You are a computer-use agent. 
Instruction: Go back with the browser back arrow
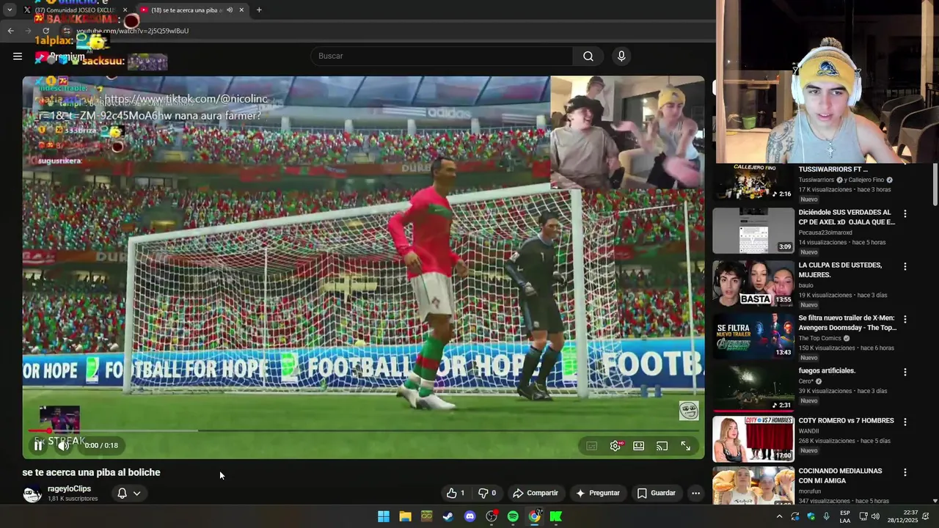10,31
